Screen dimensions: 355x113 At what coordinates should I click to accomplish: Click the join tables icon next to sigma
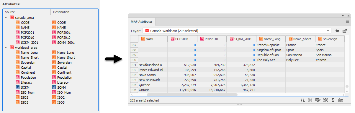click(341, 100)
